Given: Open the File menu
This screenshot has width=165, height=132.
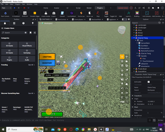Looking at the screenshot, I should [x=2, y=4].
